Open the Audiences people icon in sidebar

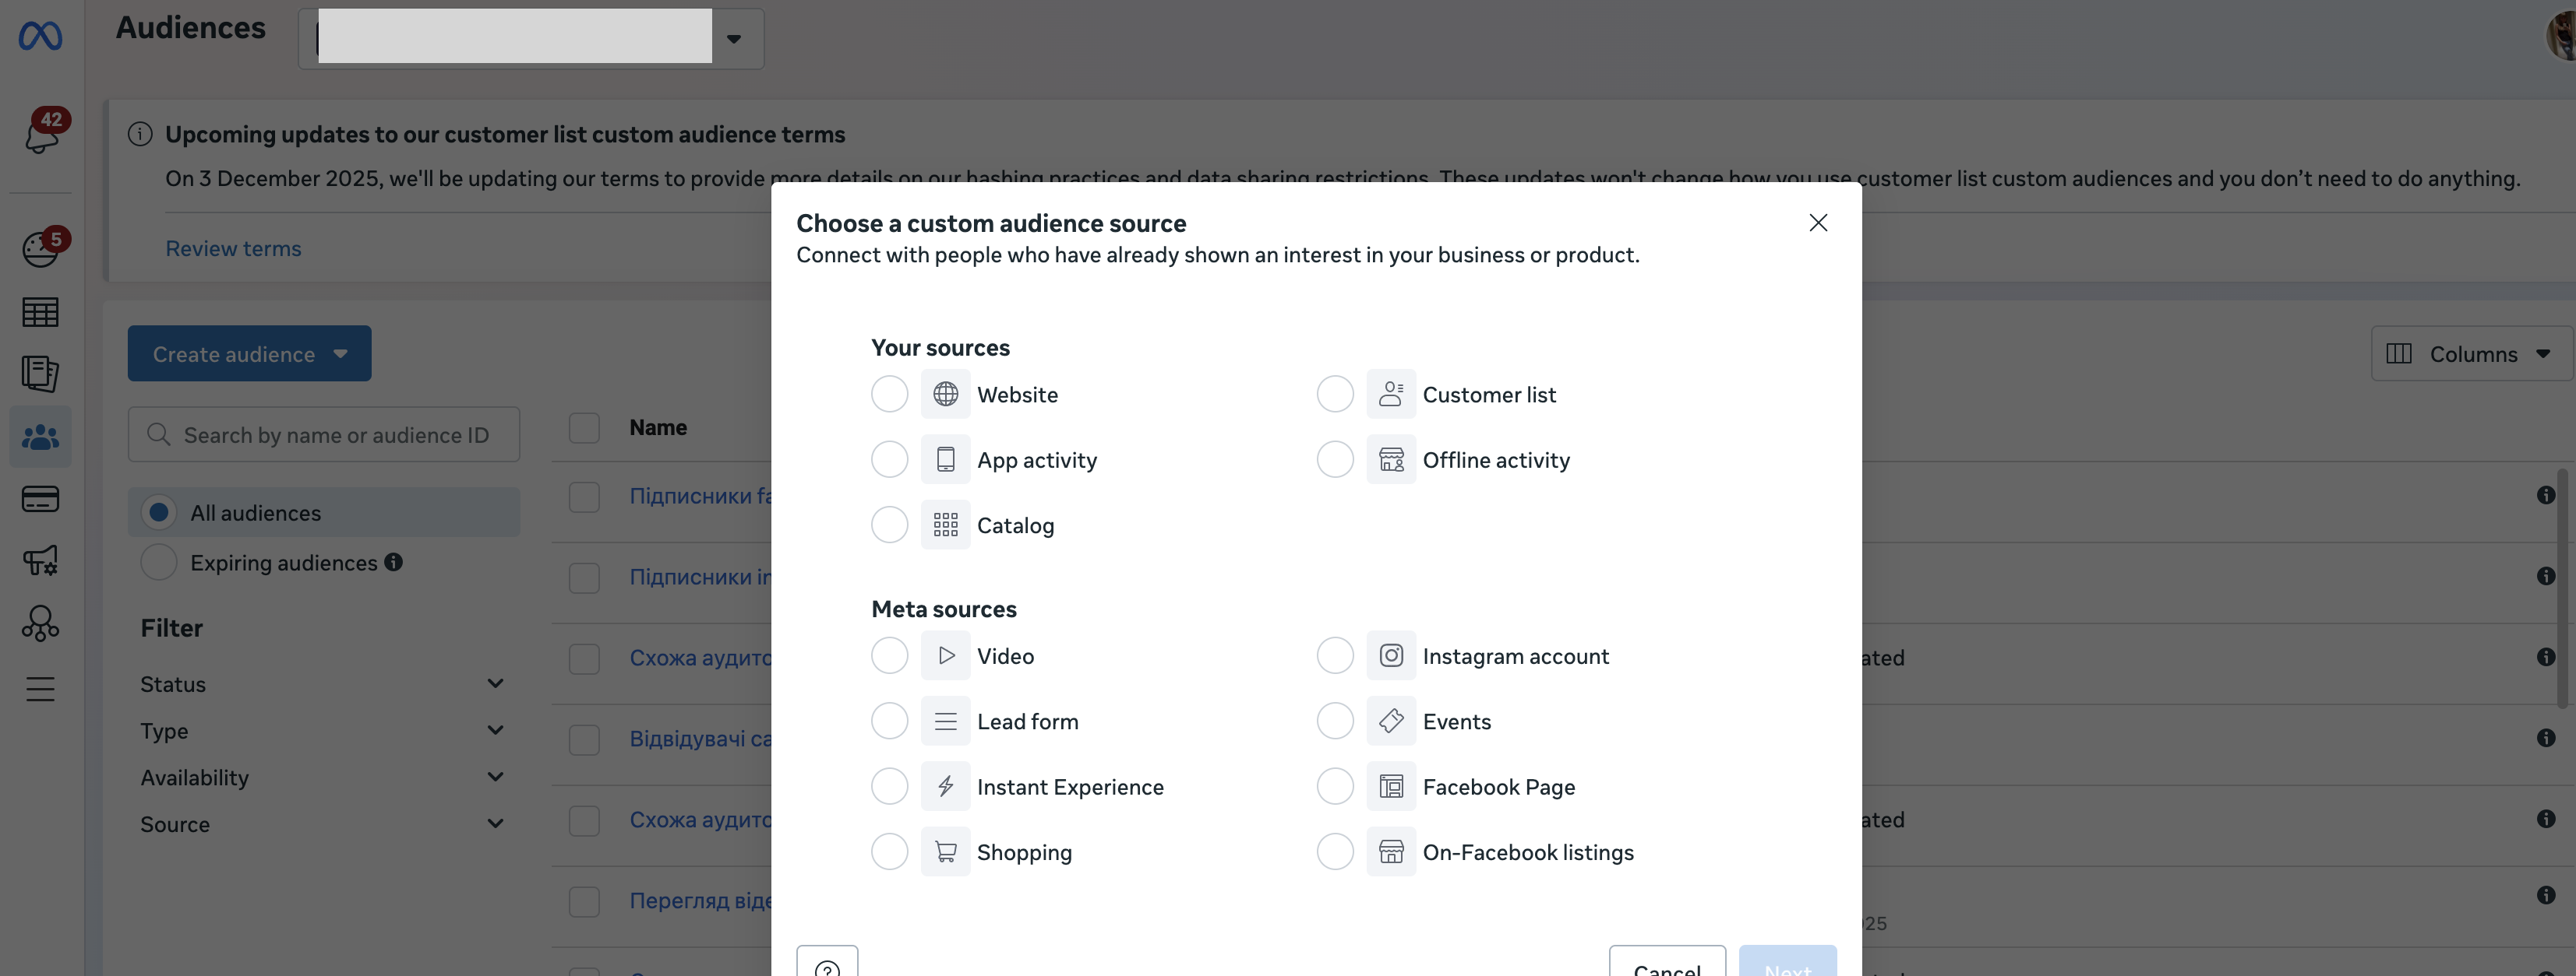41,437
